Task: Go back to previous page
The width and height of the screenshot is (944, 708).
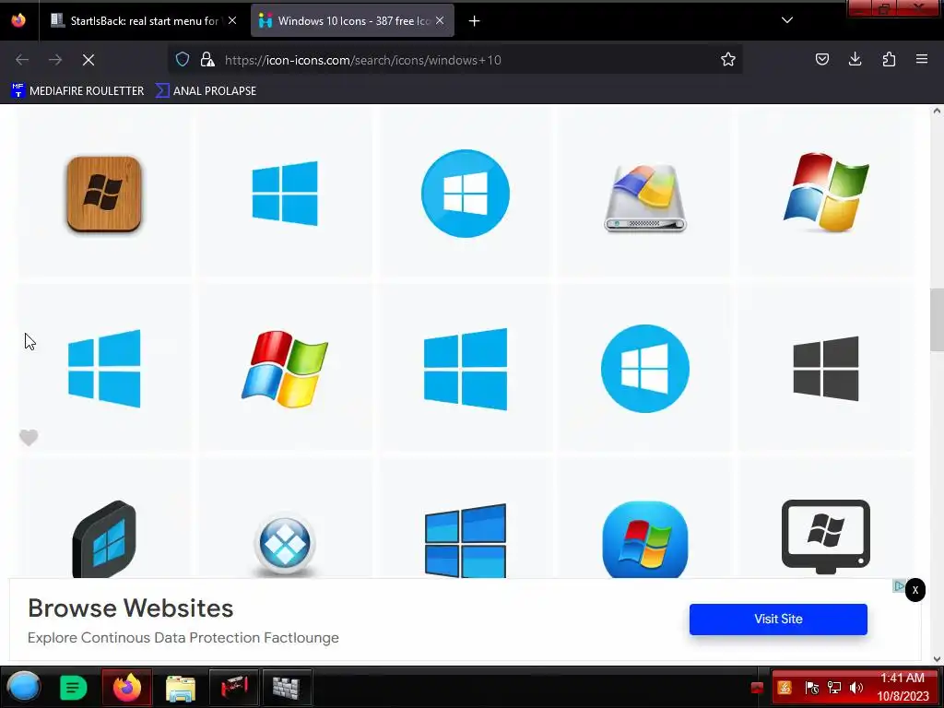Action: (x=22, y=60)
